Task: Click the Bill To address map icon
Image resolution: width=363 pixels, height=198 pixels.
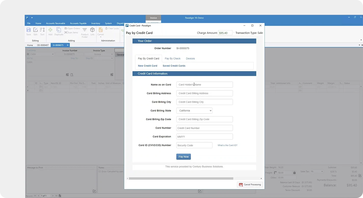Action: (67, 75)
